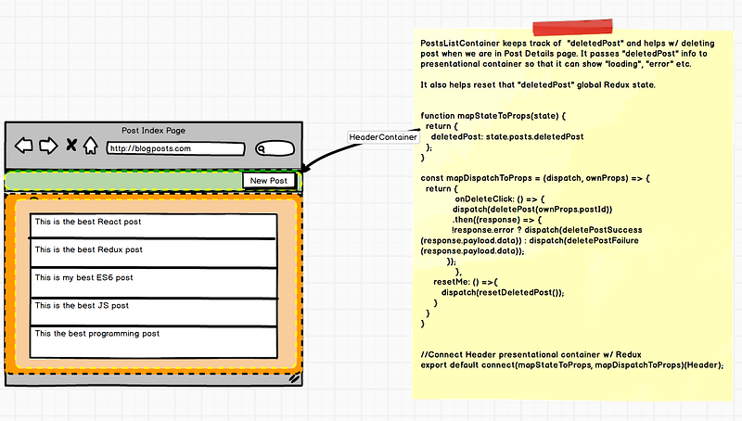
Task: Click the "Post Index Page" window title
Action: pyautogui.click(x=153, y=131)
